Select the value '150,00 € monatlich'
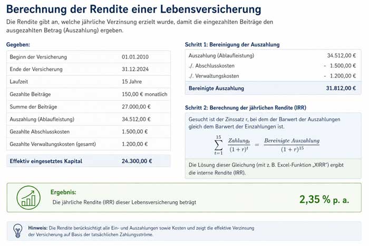 (144, 94)
